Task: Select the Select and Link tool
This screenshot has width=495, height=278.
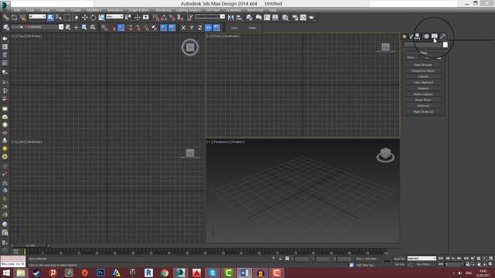Action: click(x=6, y=17)
